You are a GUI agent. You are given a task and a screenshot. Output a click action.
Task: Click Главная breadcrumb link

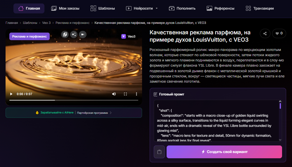(12, 23)
